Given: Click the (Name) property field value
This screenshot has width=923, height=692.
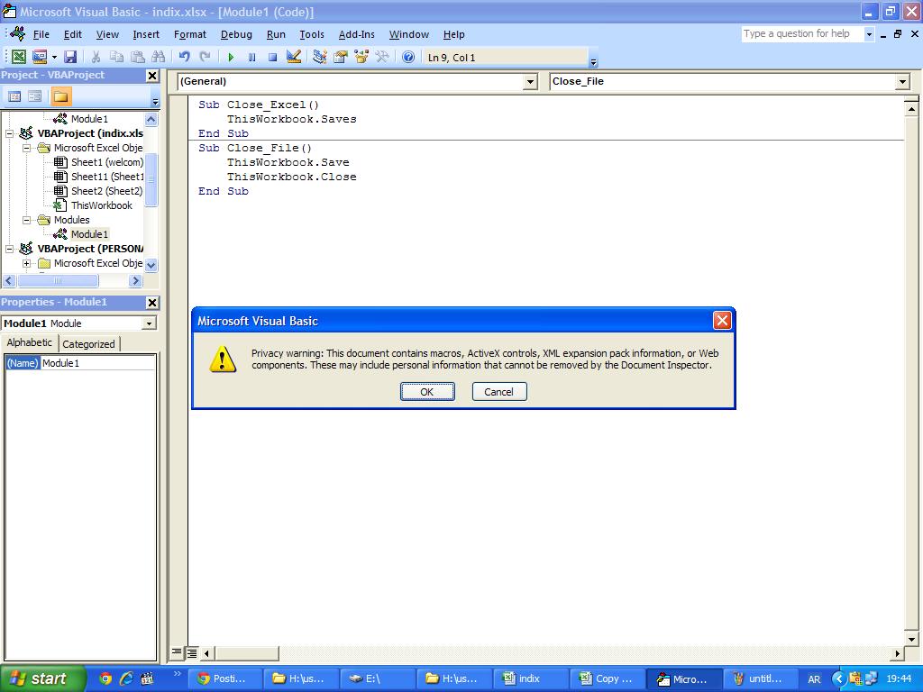Looking at the screenshot, I should [97, 363].
